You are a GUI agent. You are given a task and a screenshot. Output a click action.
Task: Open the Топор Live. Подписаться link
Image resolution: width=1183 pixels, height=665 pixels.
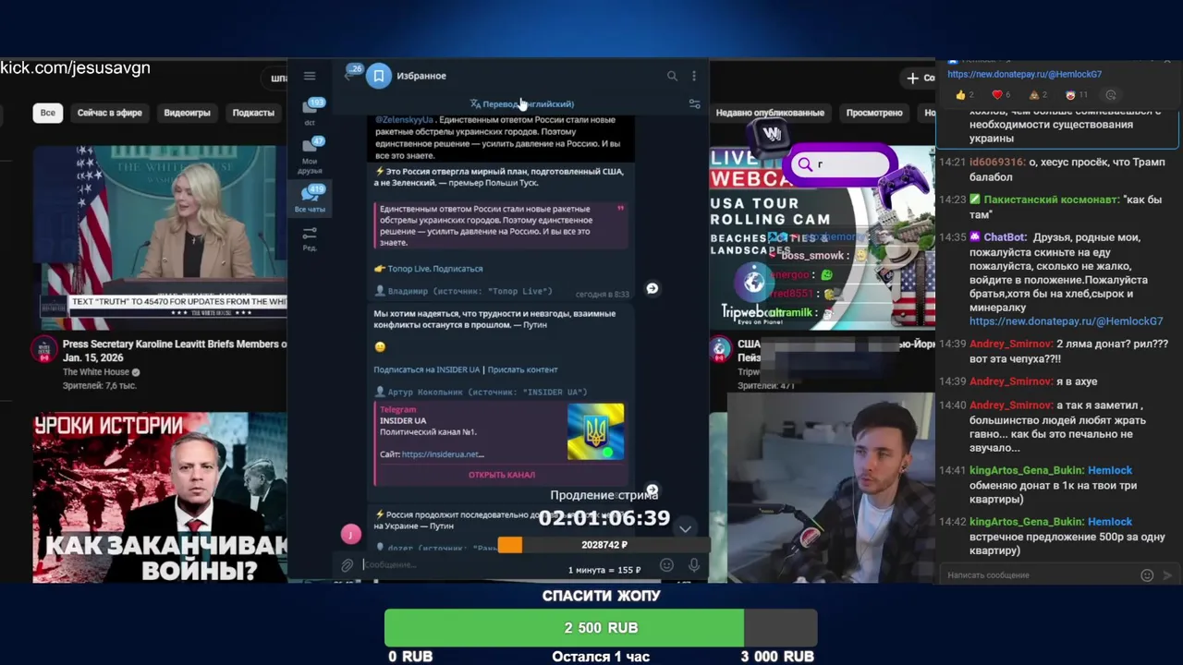pyautogui.click(x=434, y=269)
